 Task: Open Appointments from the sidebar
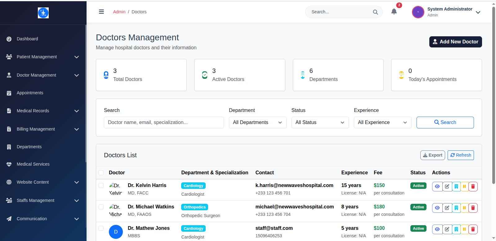[x=30, y=93]
